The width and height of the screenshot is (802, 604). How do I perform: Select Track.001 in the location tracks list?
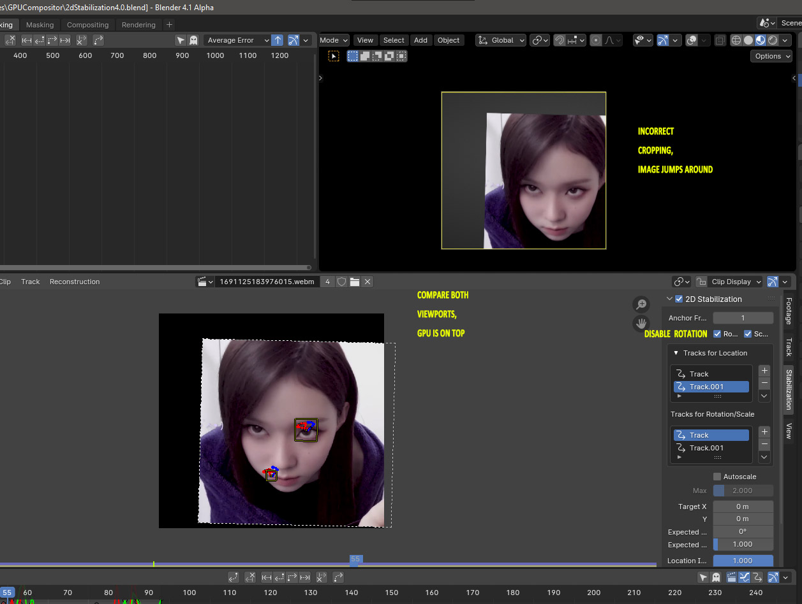711,386
